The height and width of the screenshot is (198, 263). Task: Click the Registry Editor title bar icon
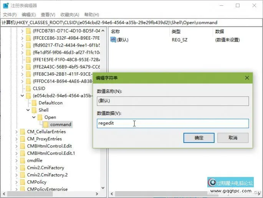6,5
